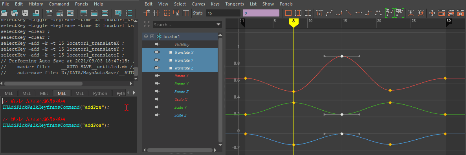This screenshot has width=466, height=155.
Task: Click the Open Script icon in Script Editor
Action: tap(4, 13)
